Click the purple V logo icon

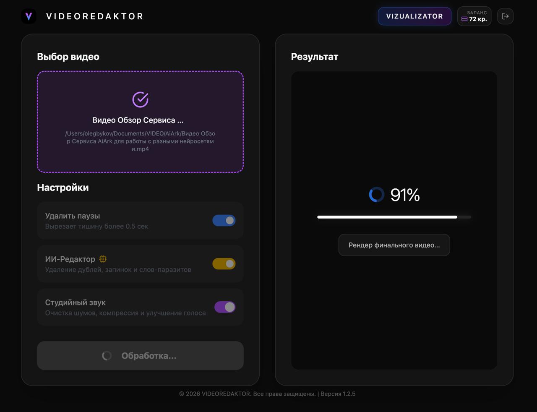[29, 16]
